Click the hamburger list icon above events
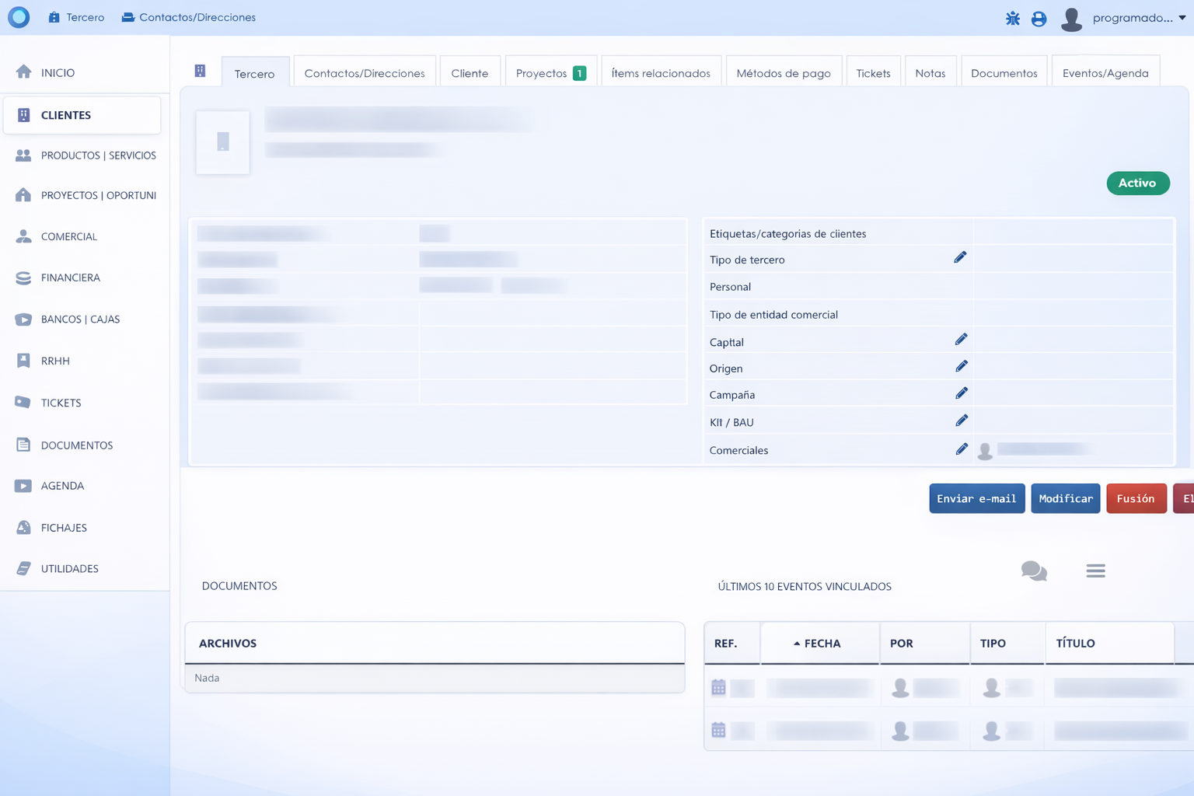The height and width of the screenshot is (796, 1194). tap(1095, 571)
